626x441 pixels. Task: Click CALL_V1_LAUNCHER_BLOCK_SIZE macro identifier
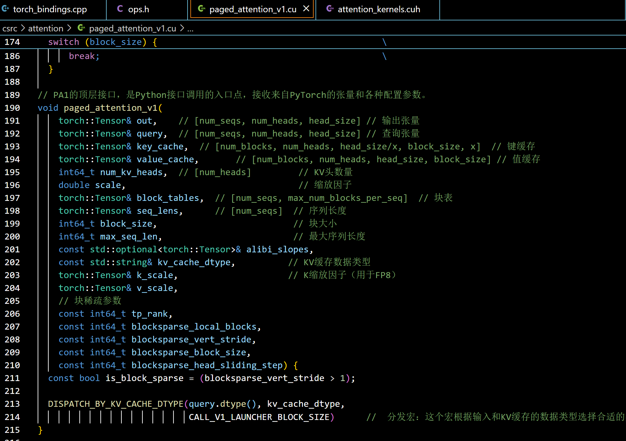tap(259, 417)
